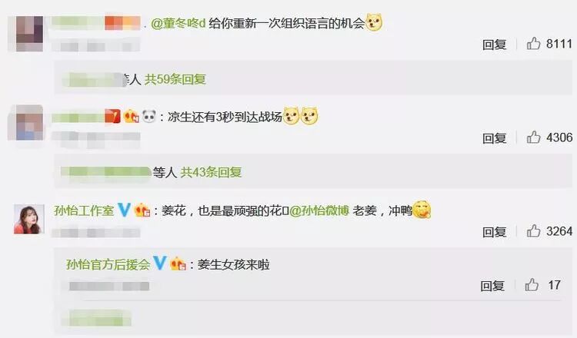Screen dimensions: 577x338
Task: Reply to 孙怡工作室's comment
Action: coord(494,232)
